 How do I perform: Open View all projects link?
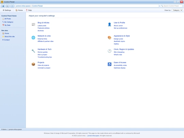point(43,65)
